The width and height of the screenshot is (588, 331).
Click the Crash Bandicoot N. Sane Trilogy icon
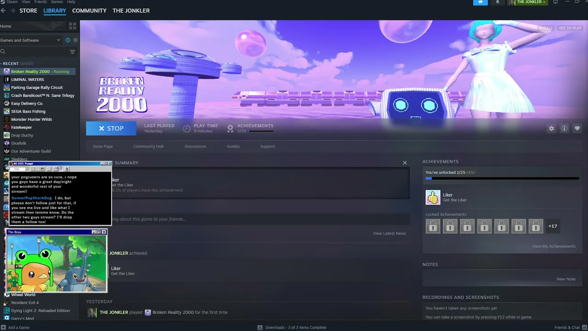point(6,95)
